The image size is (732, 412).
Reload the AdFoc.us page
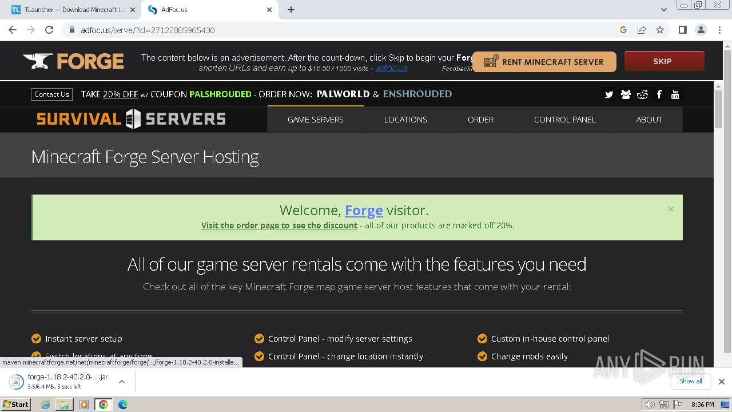(49, 30)
